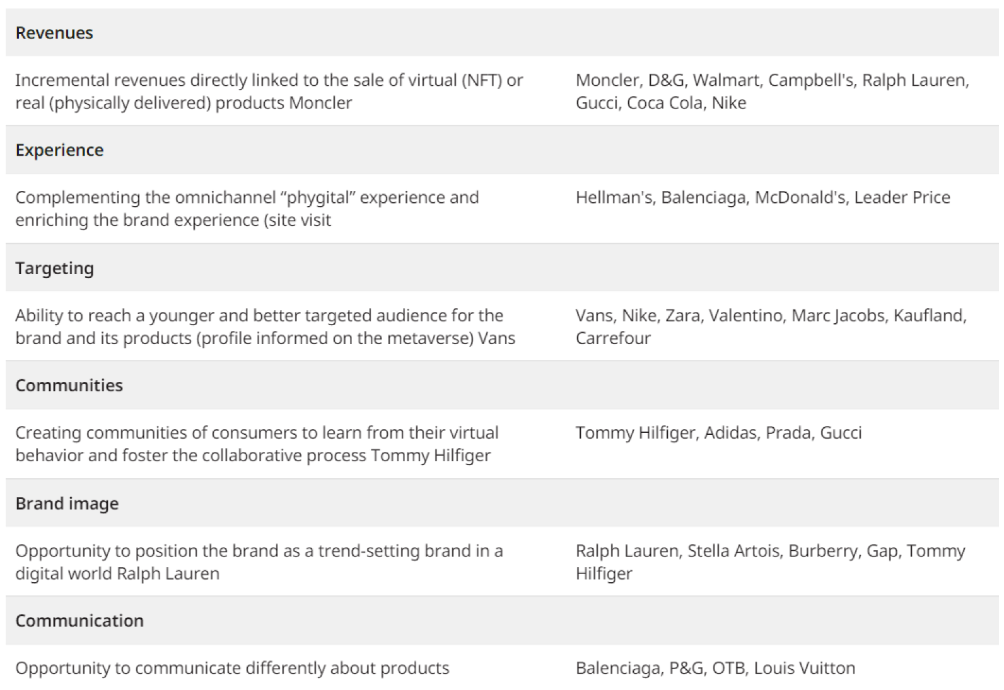Viewport: 1004px width, 690px height.
Task: Click the Experience section header row
Action: [59, 150]
